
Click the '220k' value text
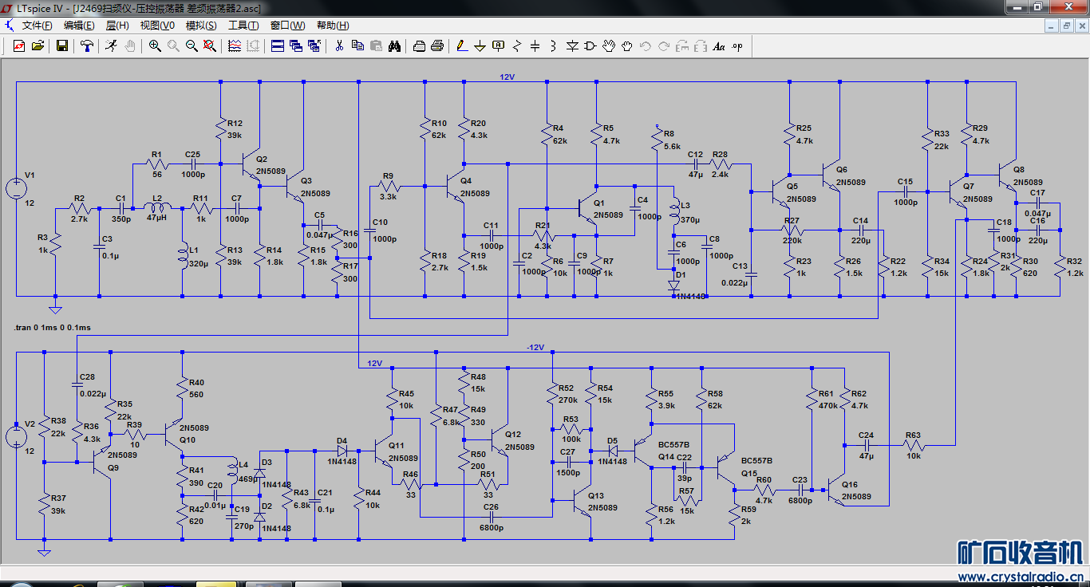coord(792,240)
